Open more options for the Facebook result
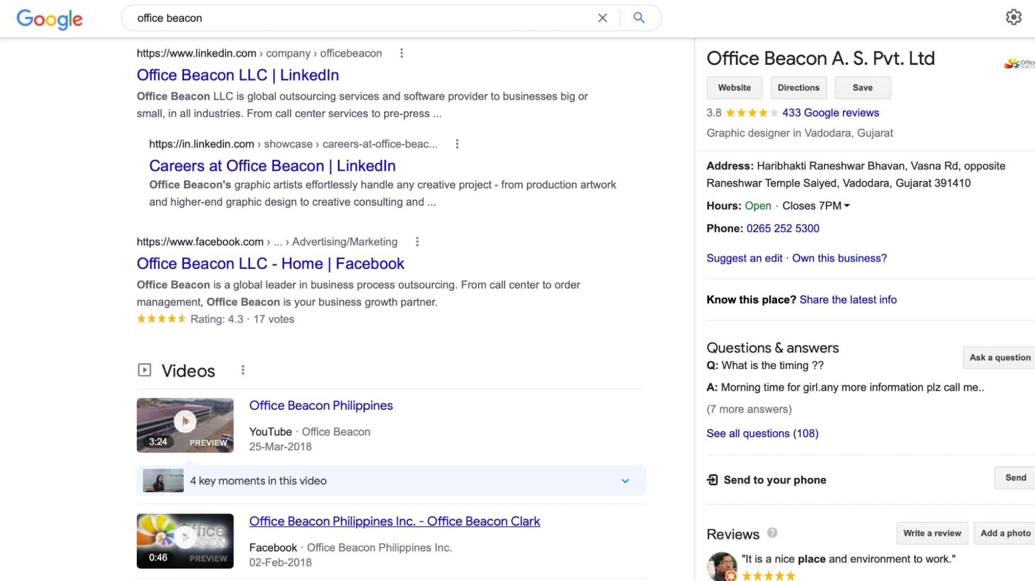This screenshot has width=1035, height=581. pos(417,242)
